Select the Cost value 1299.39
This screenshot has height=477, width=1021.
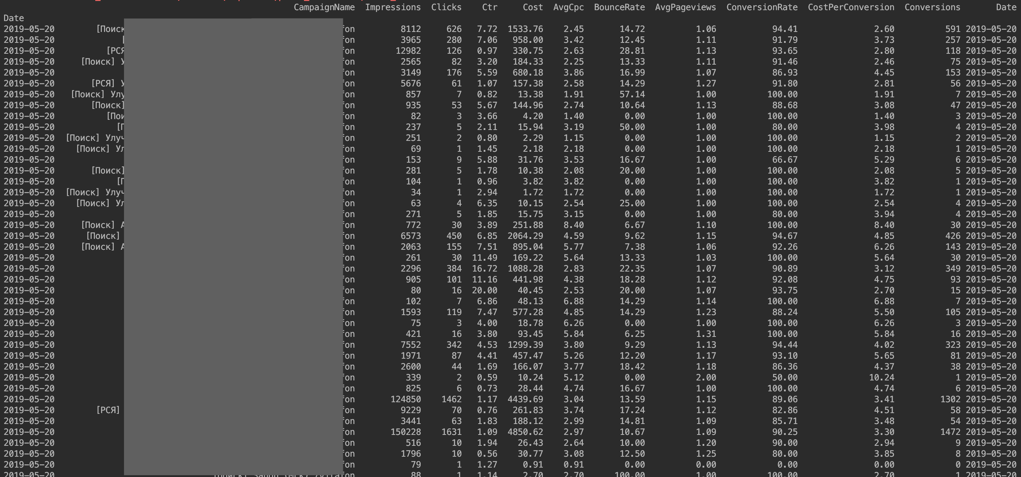(525, 345)
